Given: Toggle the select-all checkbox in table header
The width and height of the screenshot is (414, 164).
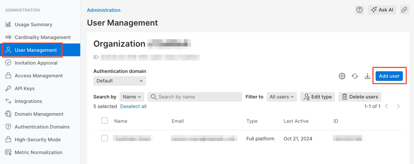Looking at the screenshot, I should point(105,121).
